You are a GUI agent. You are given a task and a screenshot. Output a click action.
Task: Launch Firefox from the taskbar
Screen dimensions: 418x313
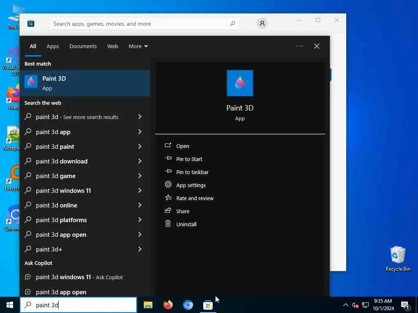(168, 305)
